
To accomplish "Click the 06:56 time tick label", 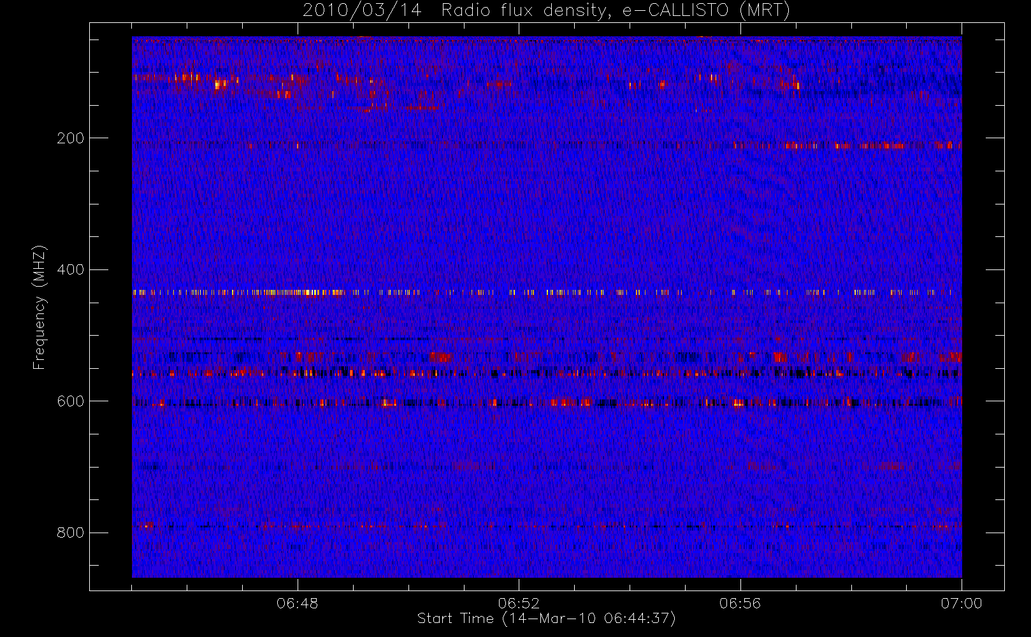I will [740, 603].
